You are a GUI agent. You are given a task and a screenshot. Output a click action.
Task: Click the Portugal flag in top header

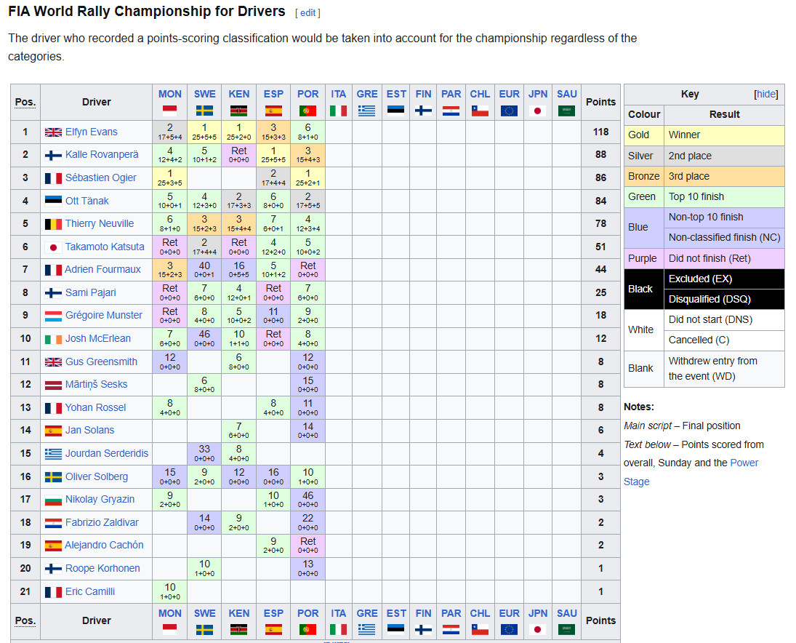click(x=307, y=111)
